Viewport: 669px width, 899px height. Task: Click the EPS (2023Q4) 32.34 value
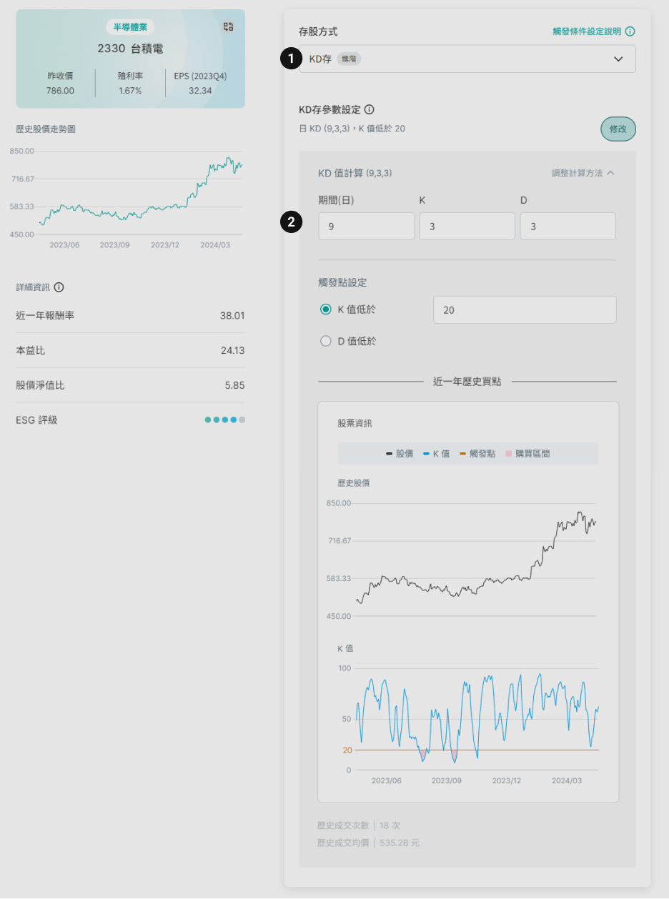point(200,91)
